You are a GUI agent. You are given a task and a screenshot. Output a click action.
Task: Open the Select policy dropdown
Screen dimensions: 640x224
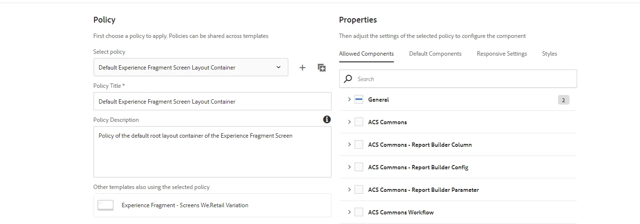click(x=190, y=68)
